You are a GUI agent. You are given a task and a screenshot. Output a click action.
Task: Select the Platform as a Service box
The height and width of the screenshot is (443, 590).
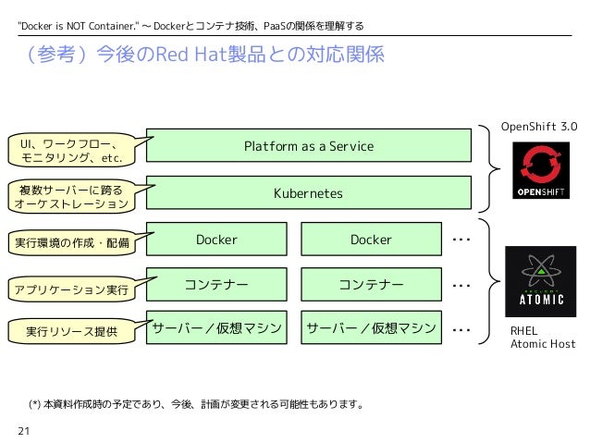(309, 145)
